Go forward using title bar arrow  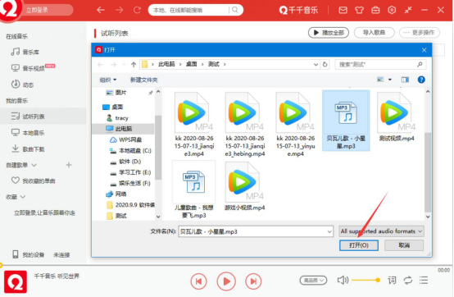119,10
